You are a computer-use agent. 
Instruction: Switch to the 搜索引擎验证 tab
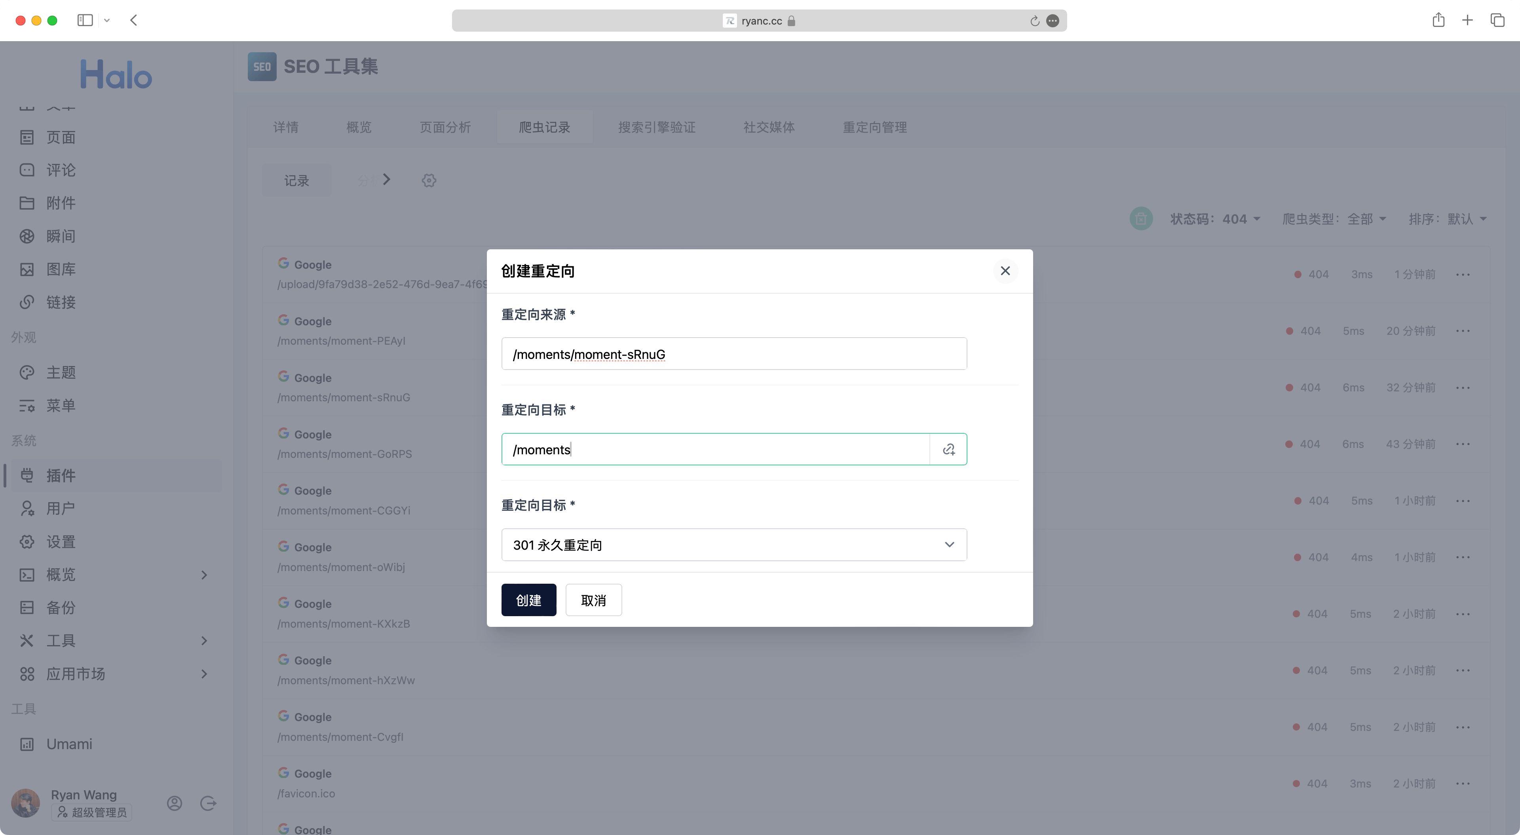coord(657,127)
